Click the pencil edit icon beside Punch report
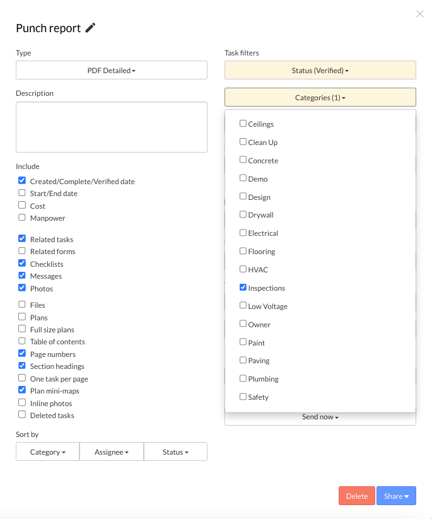432x519 pixels. click(91, 28)
